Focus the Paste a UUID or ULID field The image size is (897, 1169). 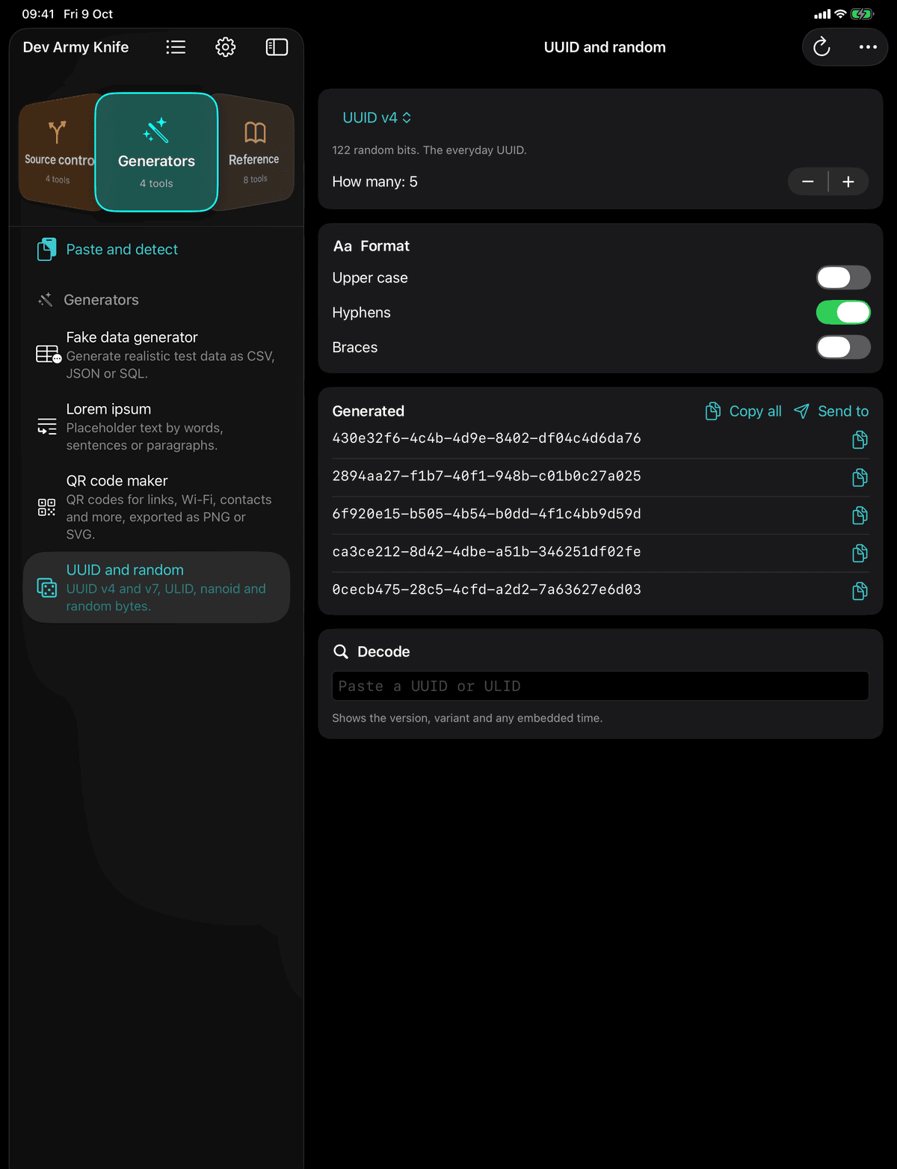tap(600, 686)
